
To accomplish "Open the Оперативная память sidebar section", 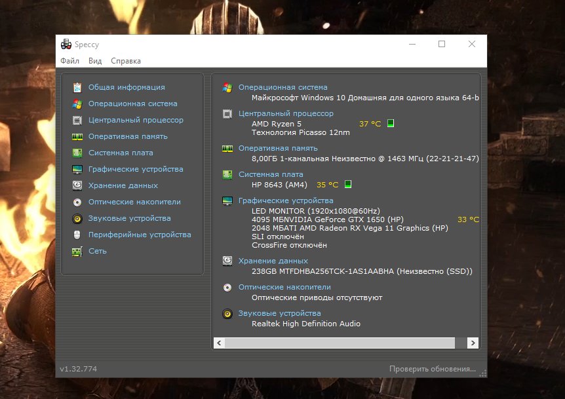I will tap(128, 136).
